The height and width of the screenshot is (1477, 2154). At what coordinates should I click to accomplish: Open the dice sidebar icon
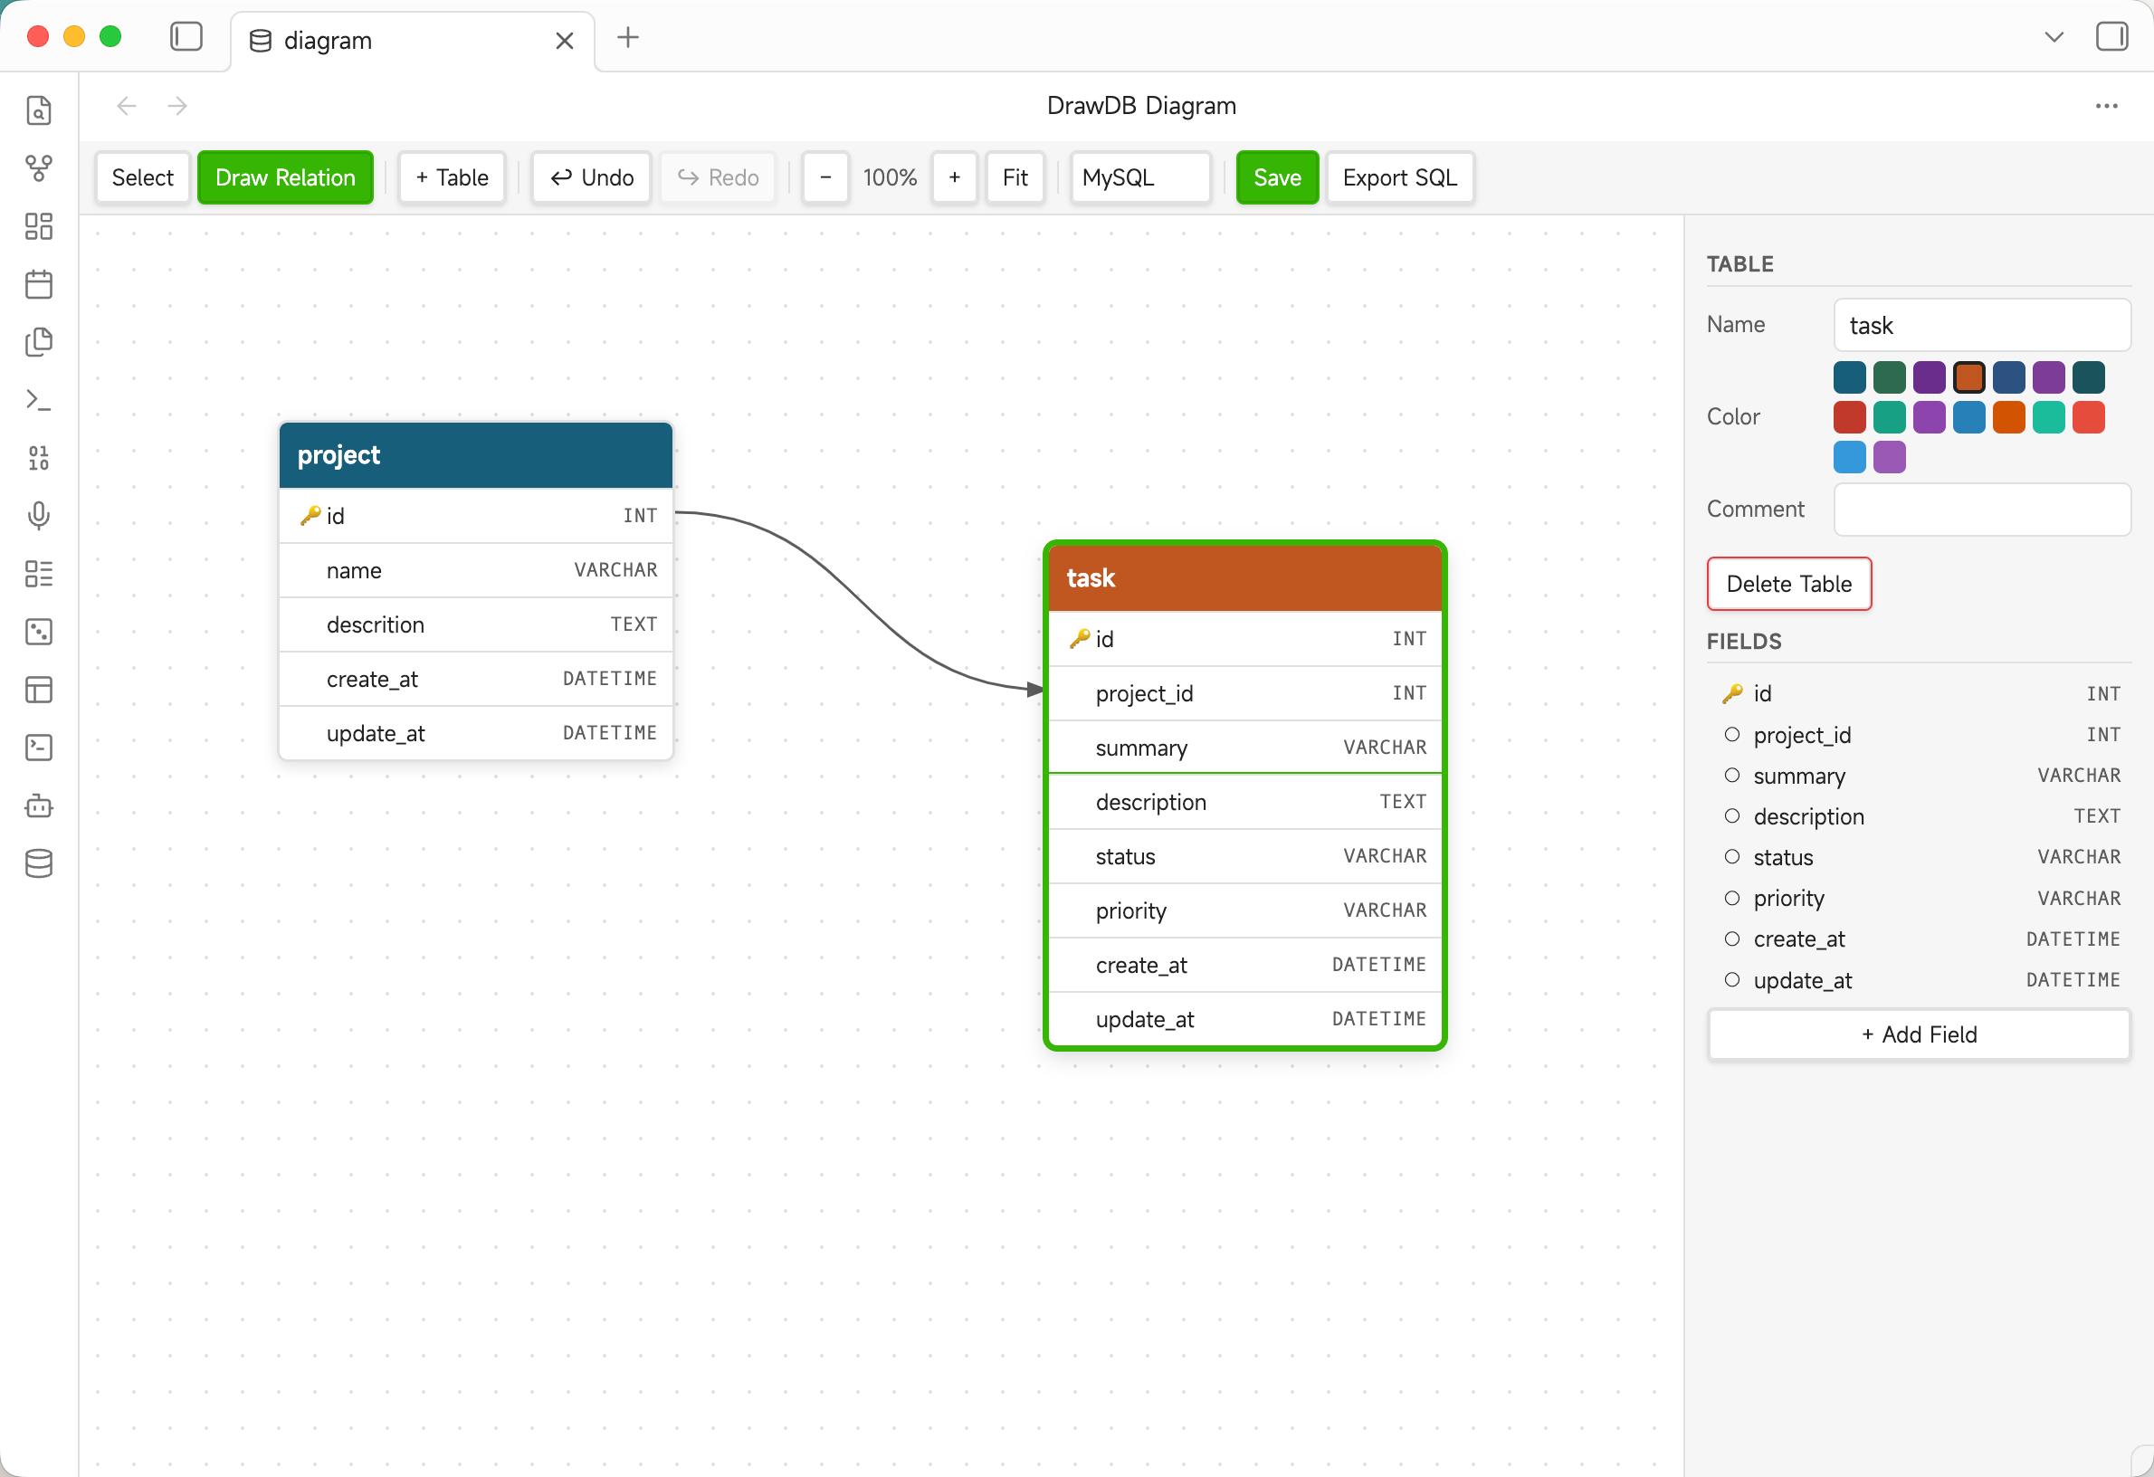[39, 632]
